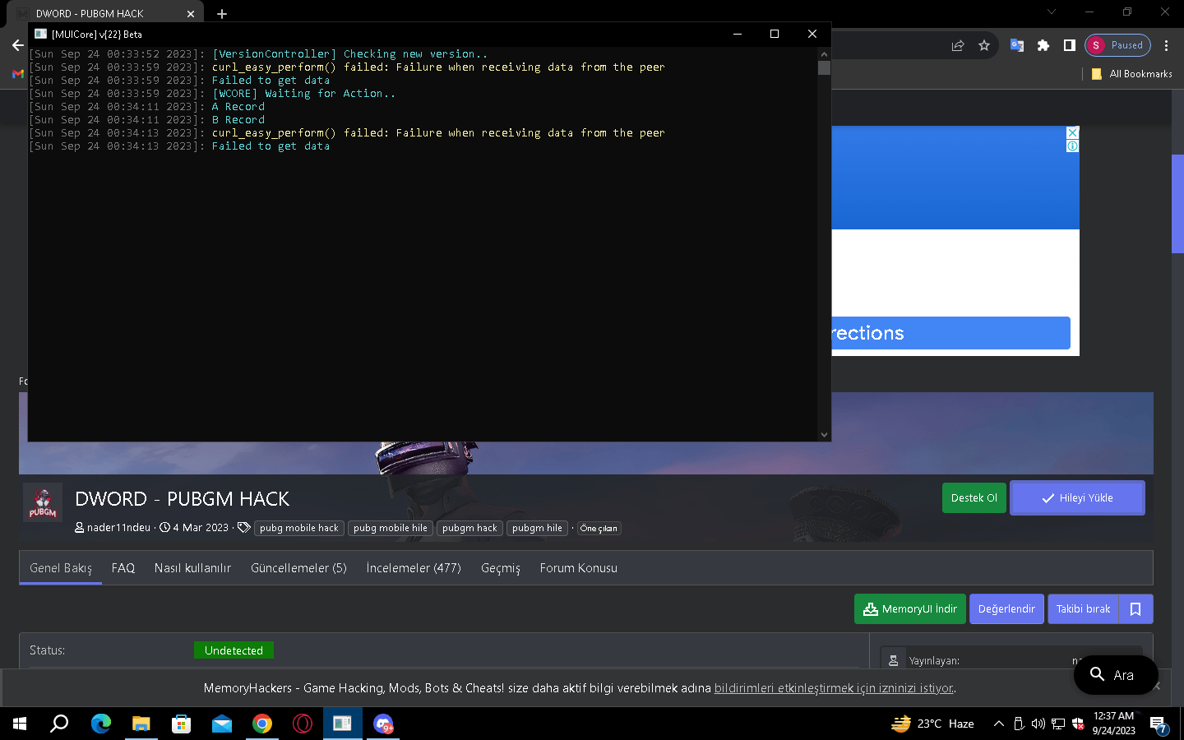Viewport: 1184px width, 740px height.
Task: Click the PUBGM resource thumbnail icon
Action: [x=43, y=503]
